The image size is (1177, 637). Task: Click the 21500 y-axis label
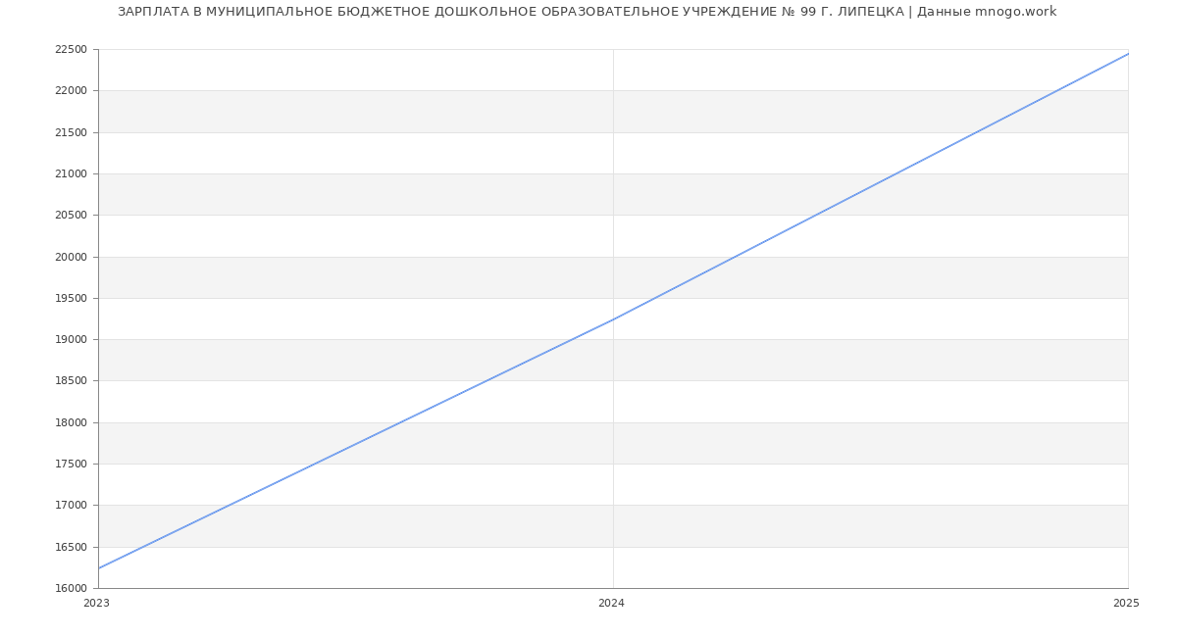[x=72, y=132]
